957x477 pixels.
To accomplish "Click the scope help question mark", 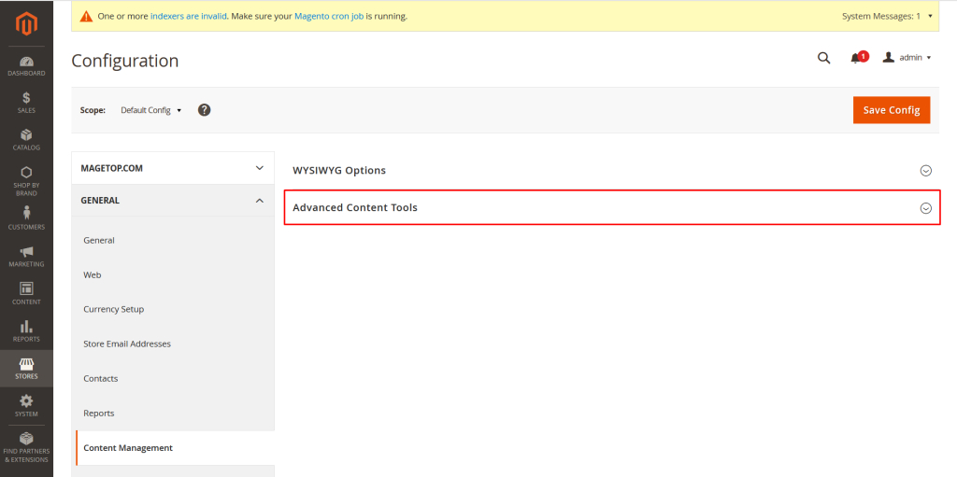I will [204, 110].
